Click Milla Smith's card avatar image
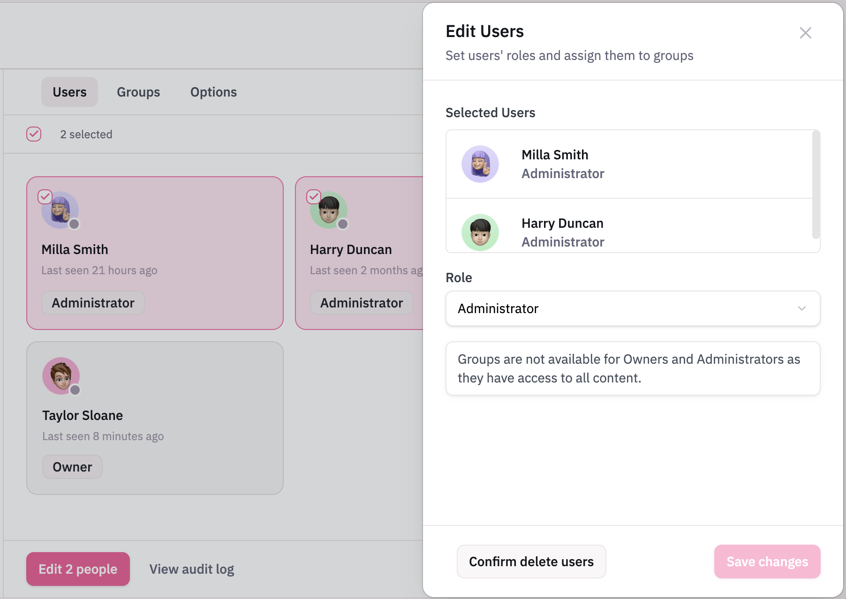This screenshot has height=599, width=846. point(60,210)
